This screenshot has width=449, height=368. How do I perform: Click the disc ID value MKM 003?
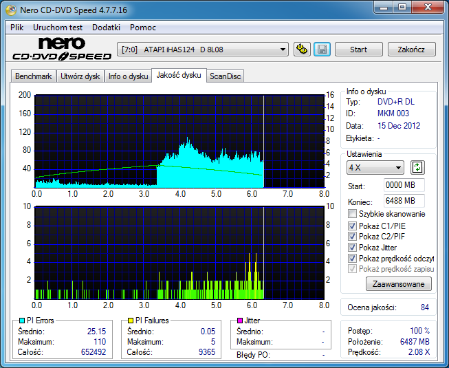(x=393, y=113)
